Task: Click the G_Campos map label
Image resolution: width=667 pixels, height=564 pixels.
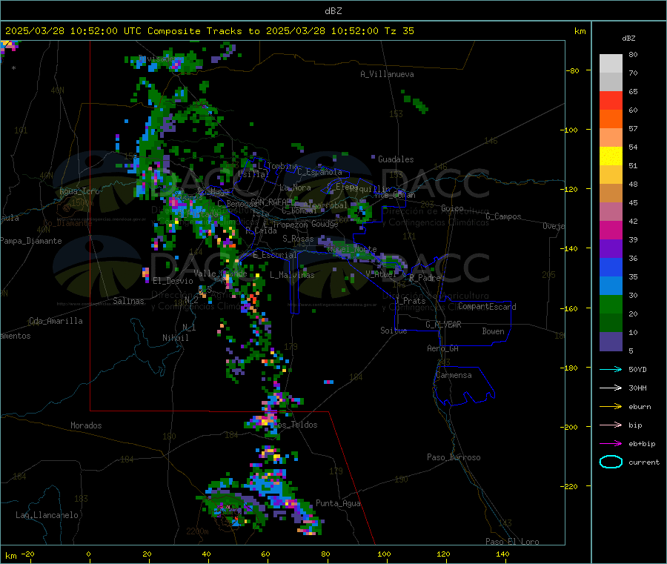Action: [x=503, y=216]
